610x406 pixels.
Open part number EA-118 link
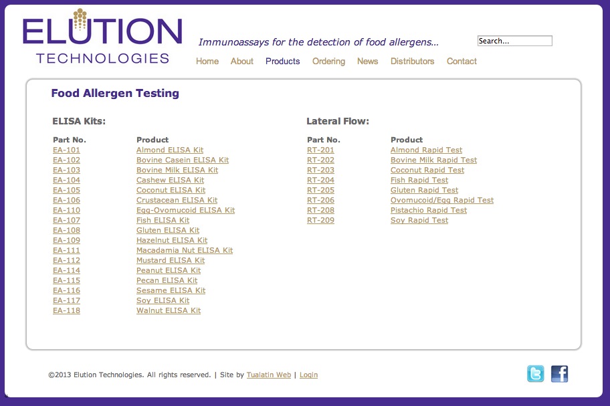click(x=66, y=311)
